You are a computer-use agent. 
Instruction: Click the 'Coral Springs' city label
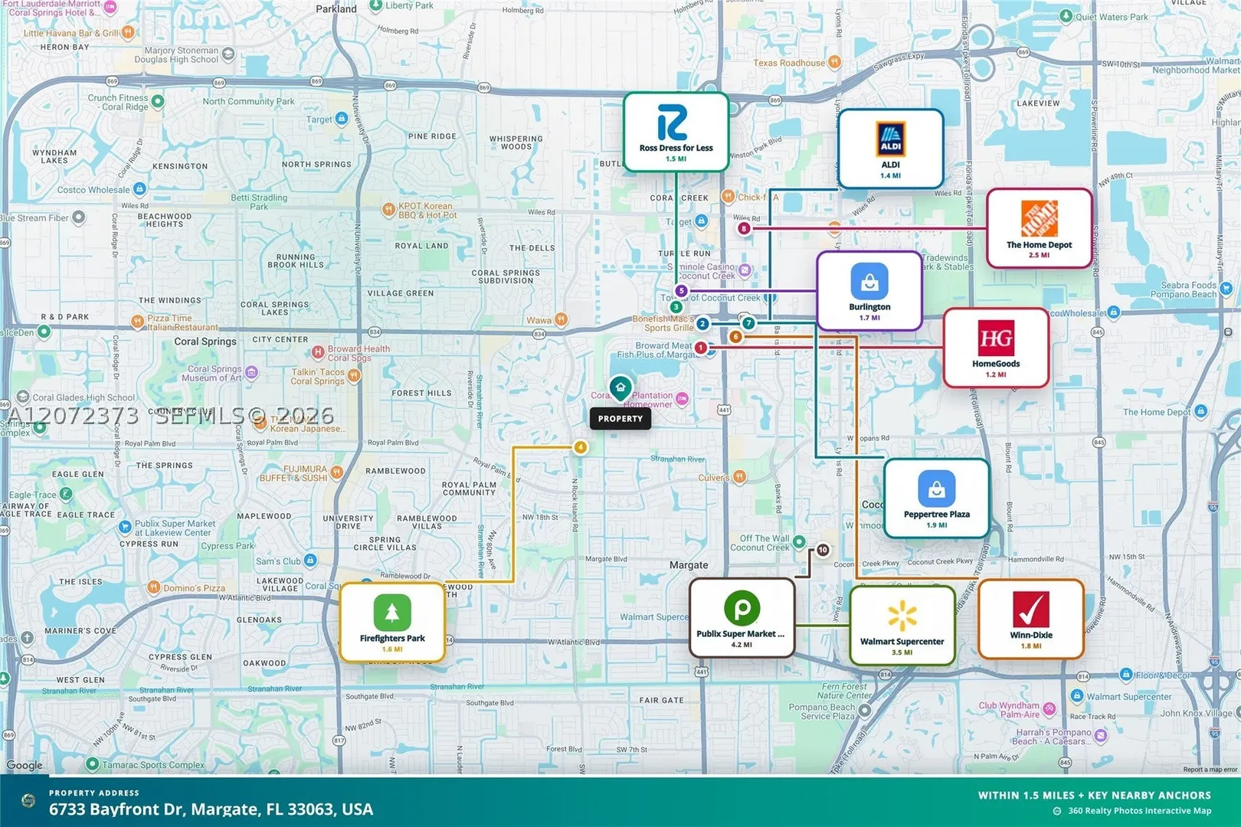point(205,342)
